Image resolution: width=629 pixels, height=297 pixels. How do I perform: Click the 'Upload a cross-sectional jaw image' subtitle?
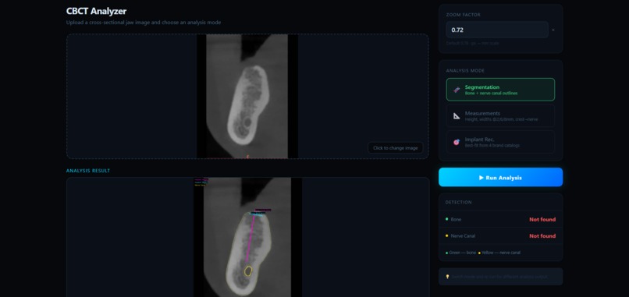pyautogui.click(x=144, y=23)
